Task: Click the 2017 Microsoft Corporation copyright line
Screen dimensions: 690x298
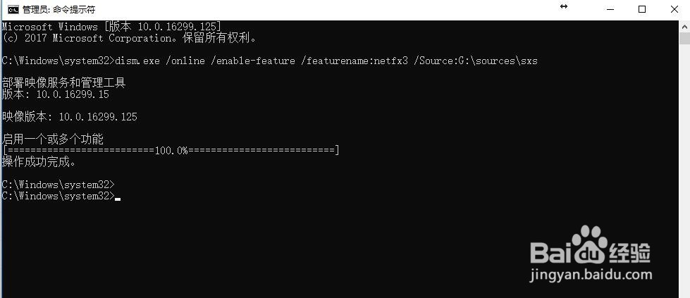Action: pyautogui.click(x=130, y=38)
